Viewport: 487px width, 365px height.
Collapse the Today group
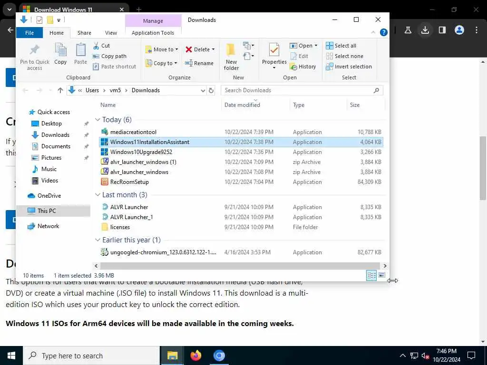(x=97, y=119)
